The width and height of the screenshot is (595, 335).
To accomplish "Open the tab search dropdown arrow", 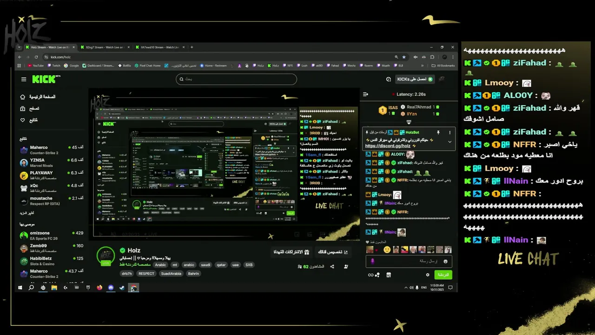I will click(x=19, y=47).
